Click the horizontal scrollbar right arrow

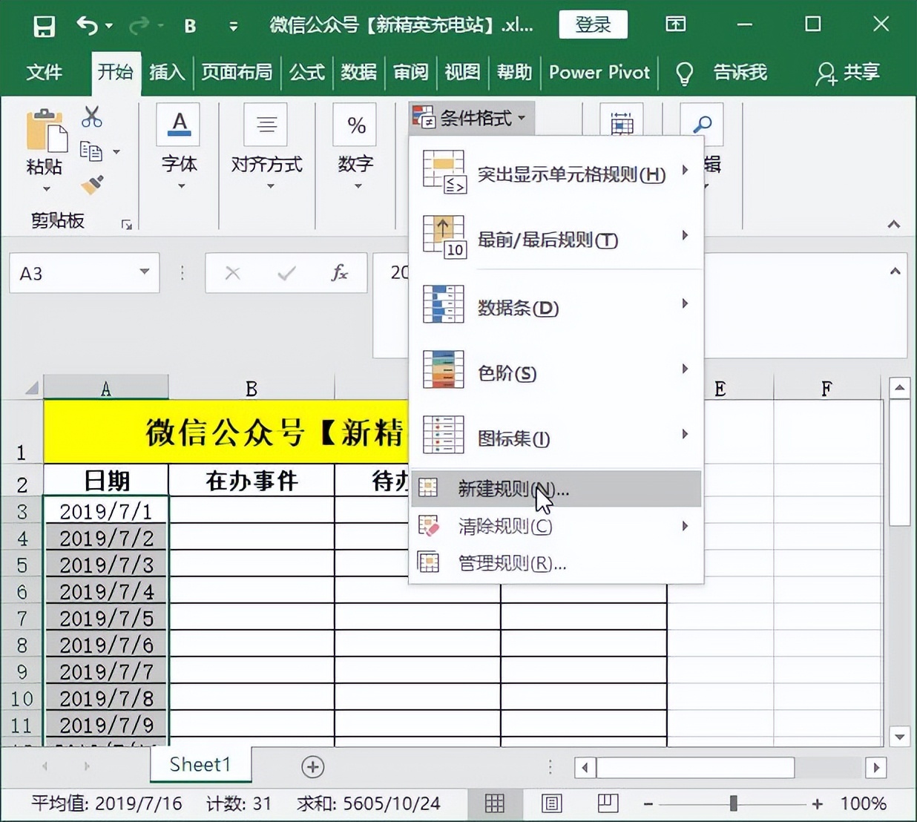pos(876,767)
